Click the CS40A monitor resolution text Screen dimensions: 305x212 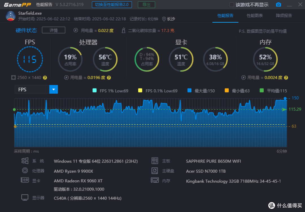coord(88,198)
